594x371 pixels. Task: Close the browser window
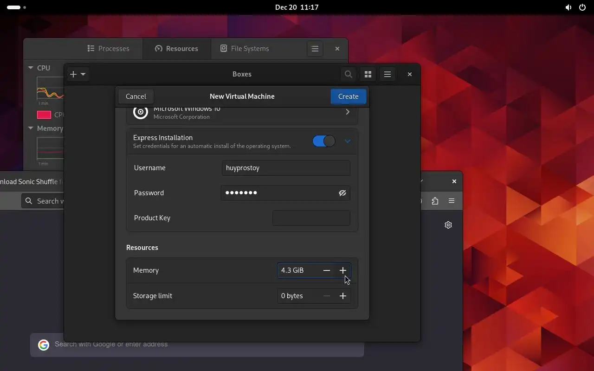(x=454, y=181)
